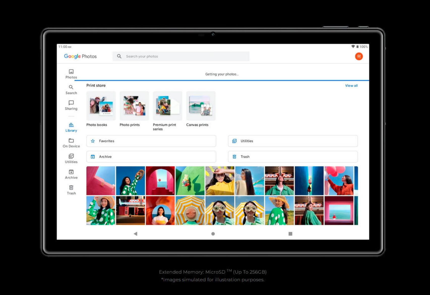This screenshot has width=430, height=295.
Task: Click the Search your photos field
Action: pyautogui.click(x=181, y=56)
